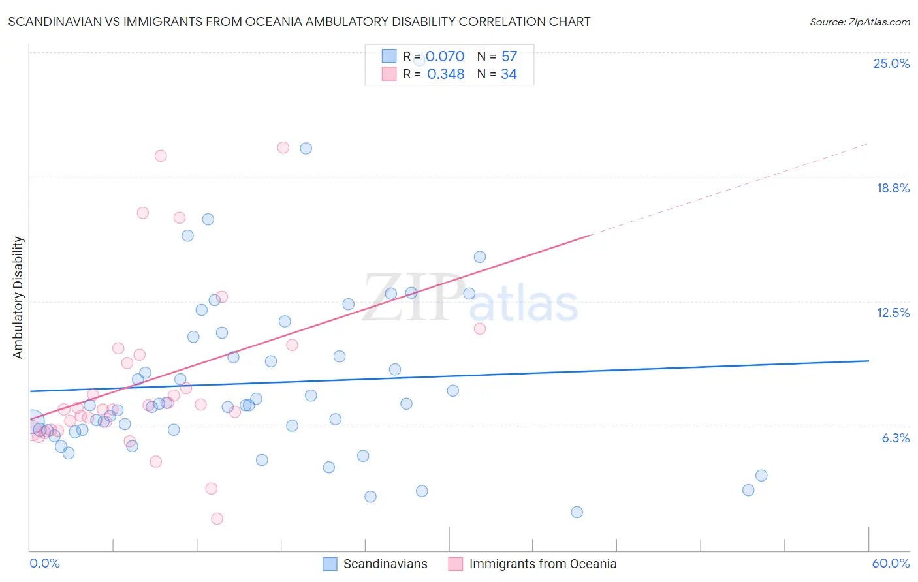Click the 12.5% y-axis label
The width and height of the screenshot is (918, 582).
click(893, 313)
